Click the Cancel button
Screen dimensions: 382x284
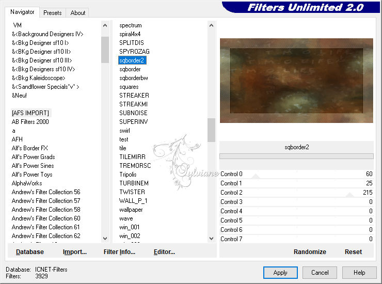[x=320, y=273]
